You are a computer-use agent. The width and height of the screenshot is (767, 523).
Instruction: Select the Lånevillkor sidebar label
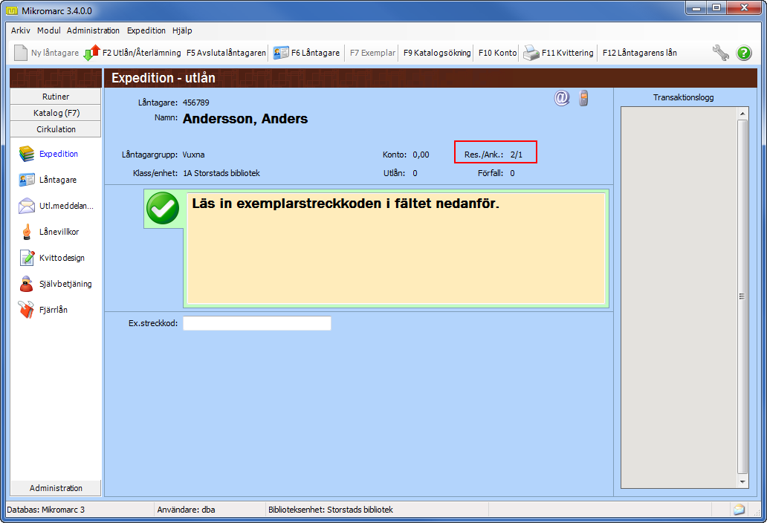[59, 232]
